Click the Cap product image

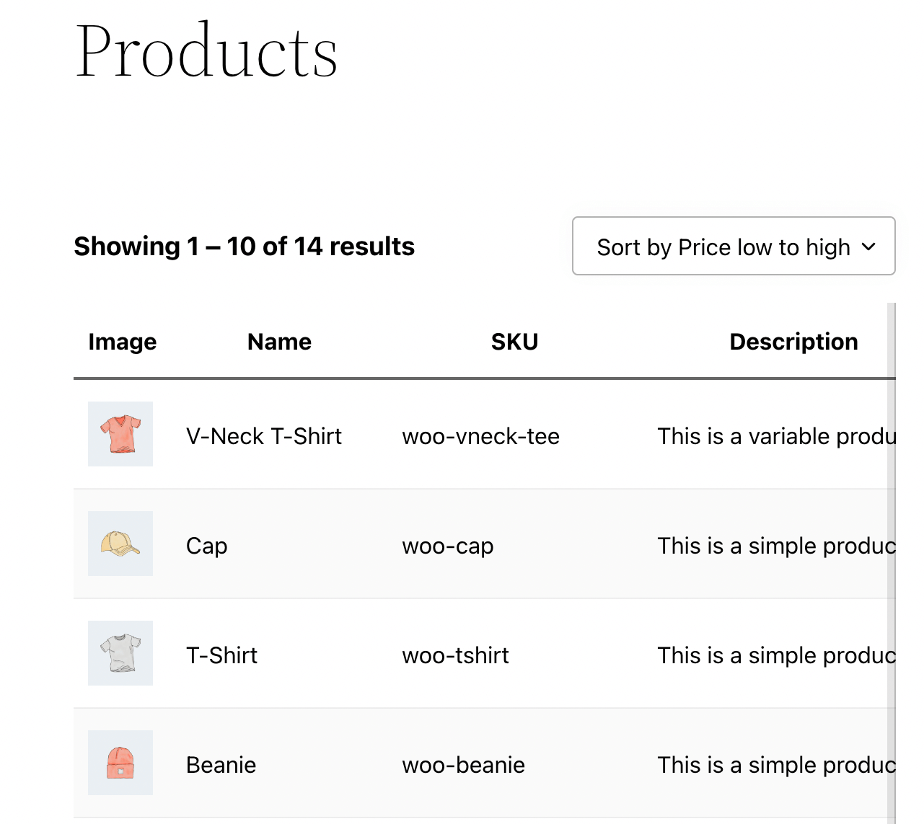click(120, 544)
